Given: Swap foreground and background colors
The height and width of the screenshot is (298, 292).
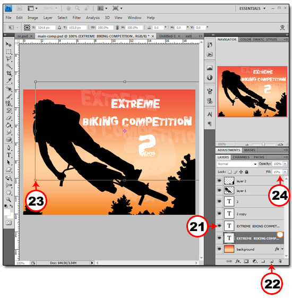Looking at the screenshot, I should pos(11,206).
